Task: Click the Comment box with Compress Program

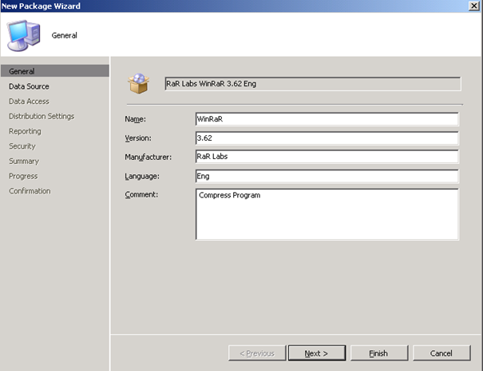Action: pos(327,214)
